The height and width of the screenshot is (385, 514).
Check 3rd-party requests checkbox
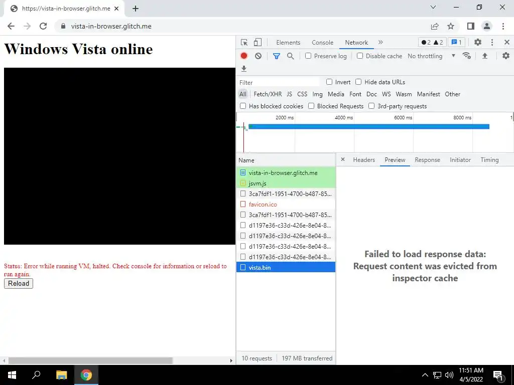371,106
